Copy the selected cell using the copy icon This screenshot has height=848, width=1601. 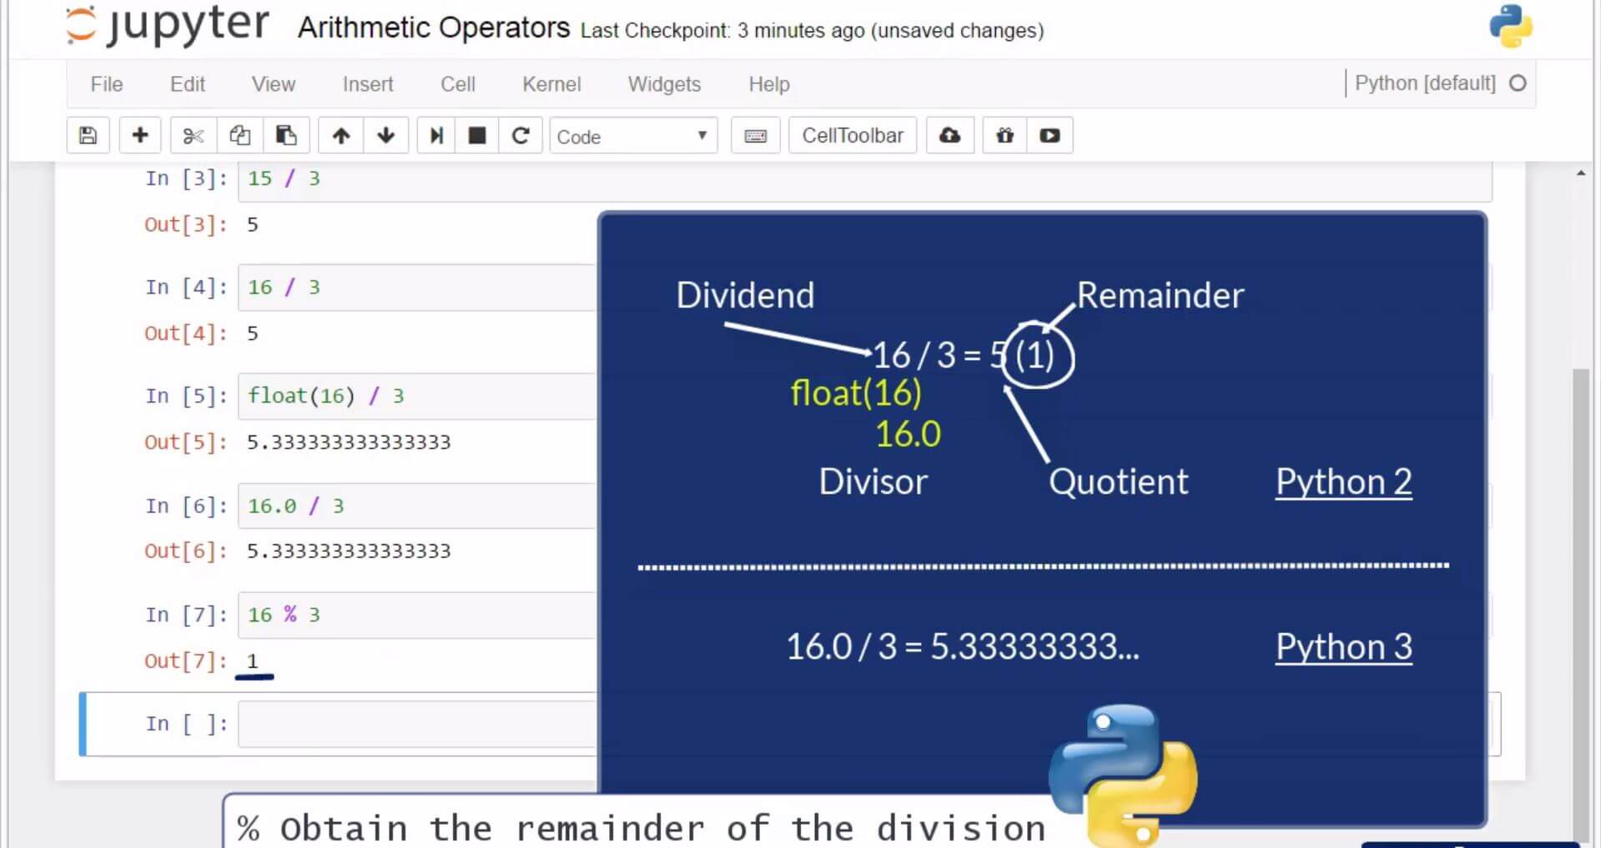tap(239, 135)
